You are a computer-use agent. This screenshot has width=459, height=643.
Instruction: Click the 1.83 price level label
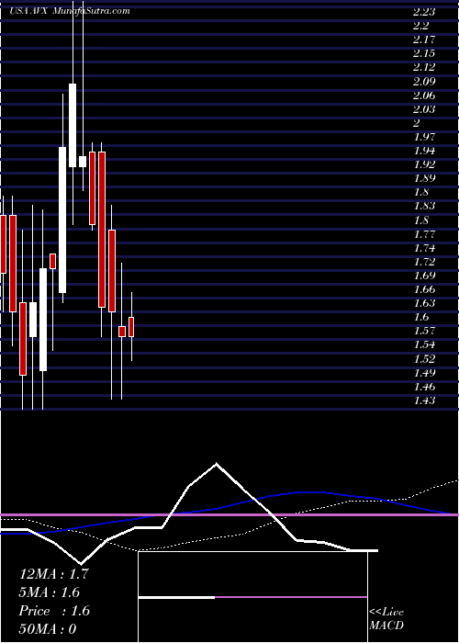(x=424, y=206)
